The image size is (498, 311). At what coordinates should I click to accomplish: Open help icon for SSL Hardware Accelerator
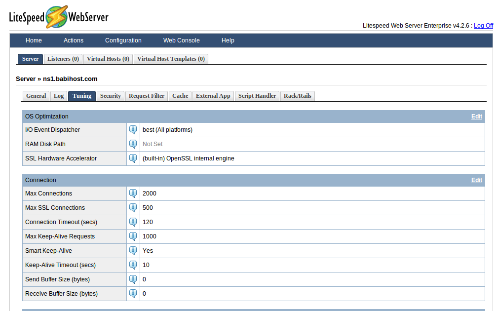133,158
